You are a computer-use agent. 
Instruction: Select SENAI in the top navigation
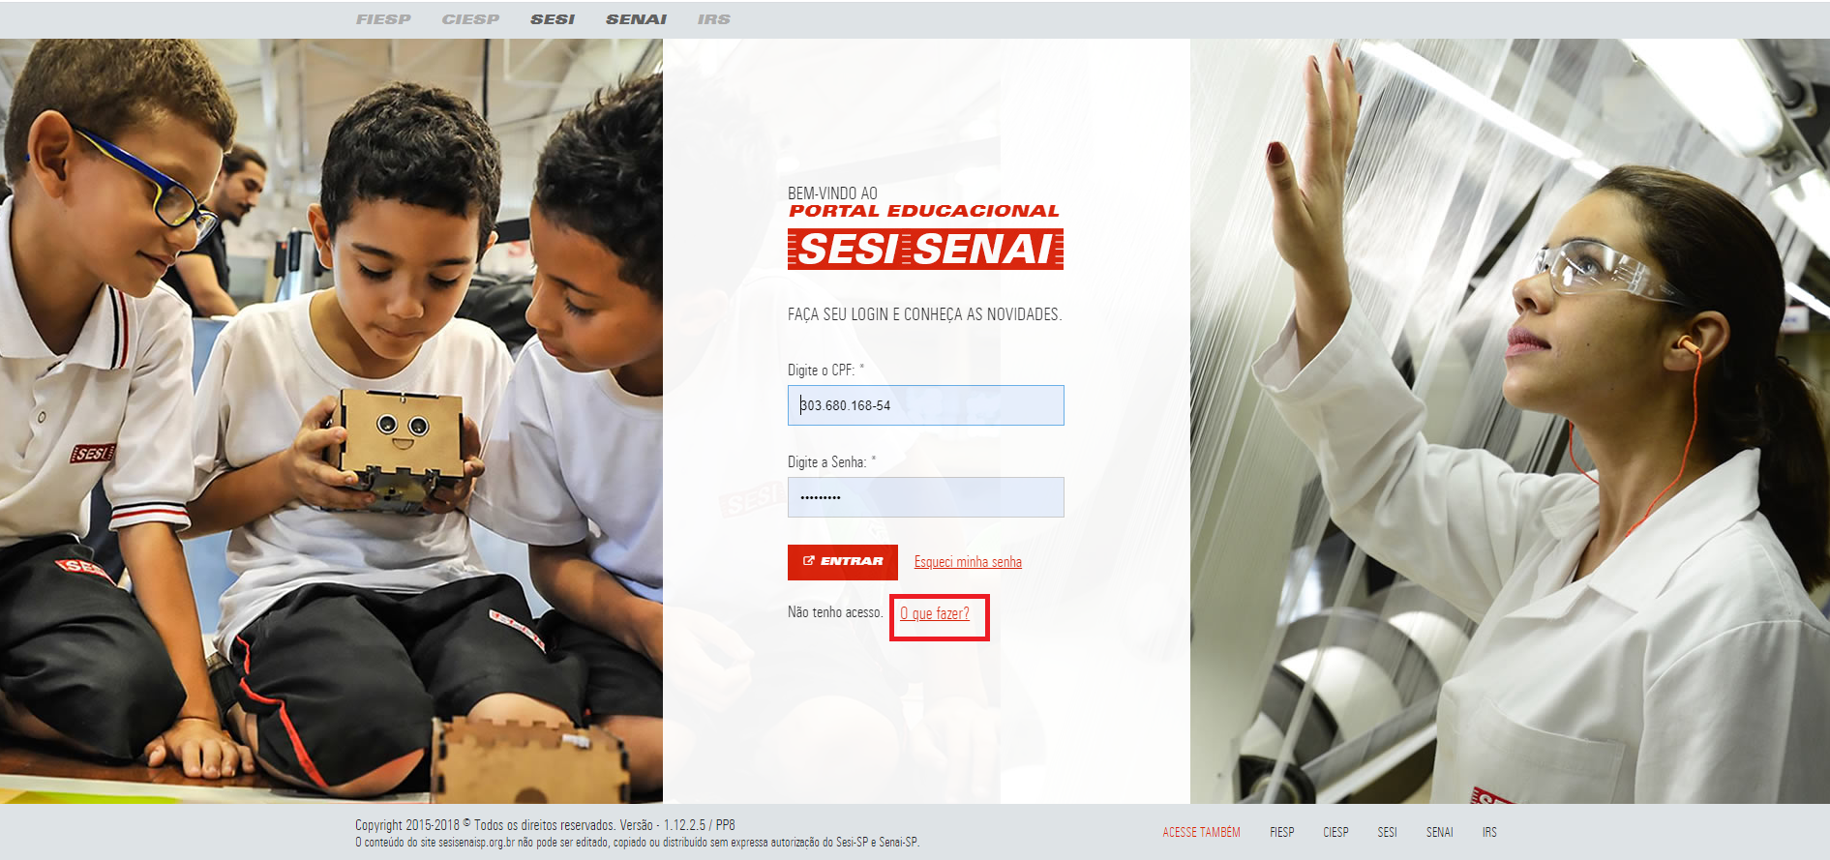[x=636, y=19]
